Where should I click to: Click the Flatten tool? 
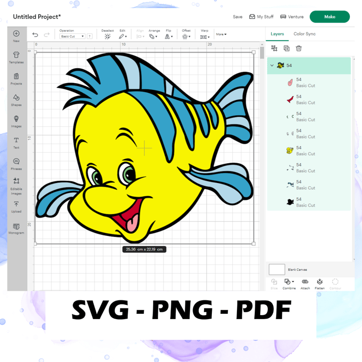point(320,284)
